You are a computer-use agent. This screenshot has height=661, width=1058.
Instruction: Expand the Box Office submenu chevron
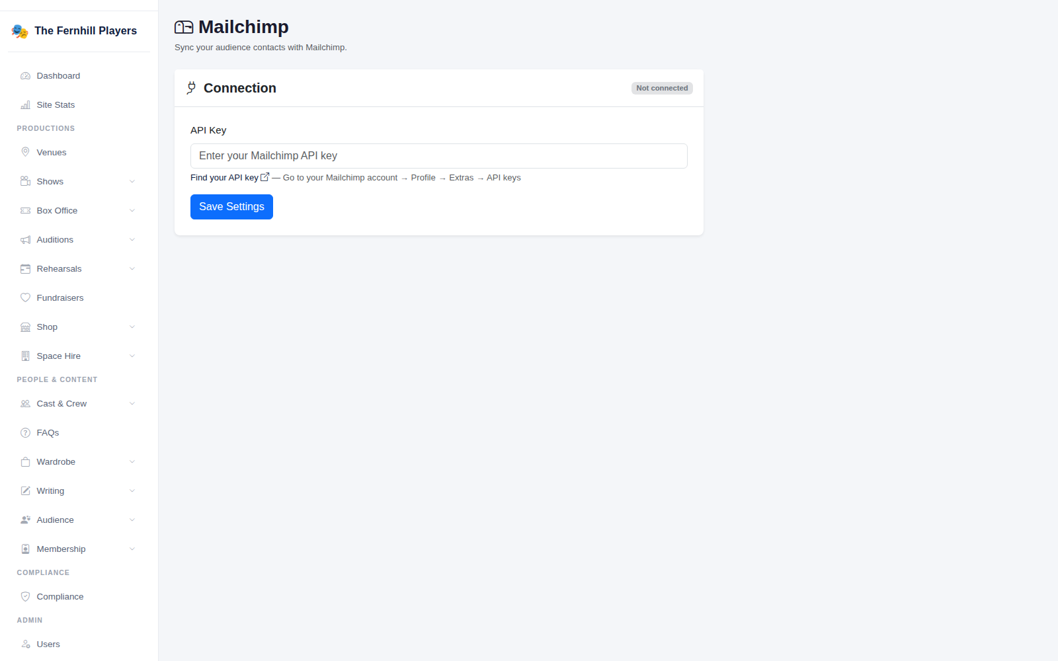pos(132,211)
